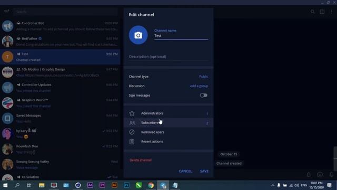Open 10k Motion | Graphic Design group

60,72
